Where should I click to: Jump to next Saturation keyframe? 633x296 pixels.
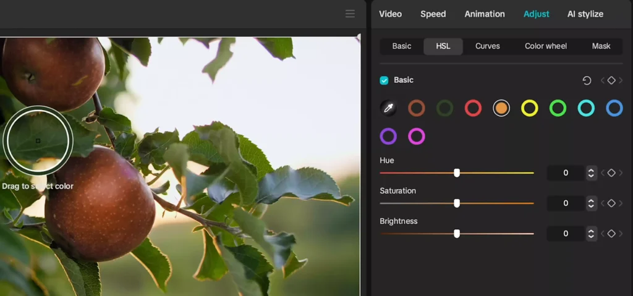pos(621,203)
